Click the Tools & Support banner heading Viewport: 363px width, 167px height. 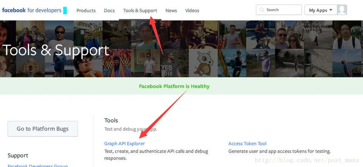[55, 50]
